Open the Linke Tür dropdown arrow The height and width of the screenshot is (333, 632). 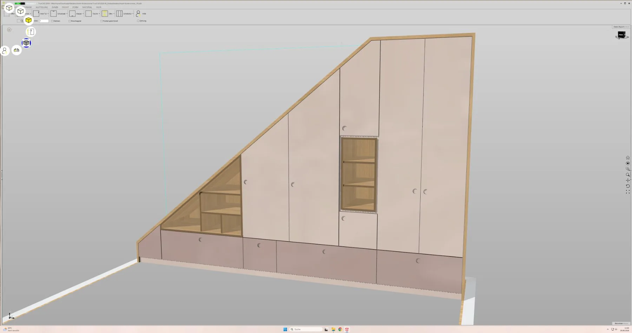tap(48, 14)
